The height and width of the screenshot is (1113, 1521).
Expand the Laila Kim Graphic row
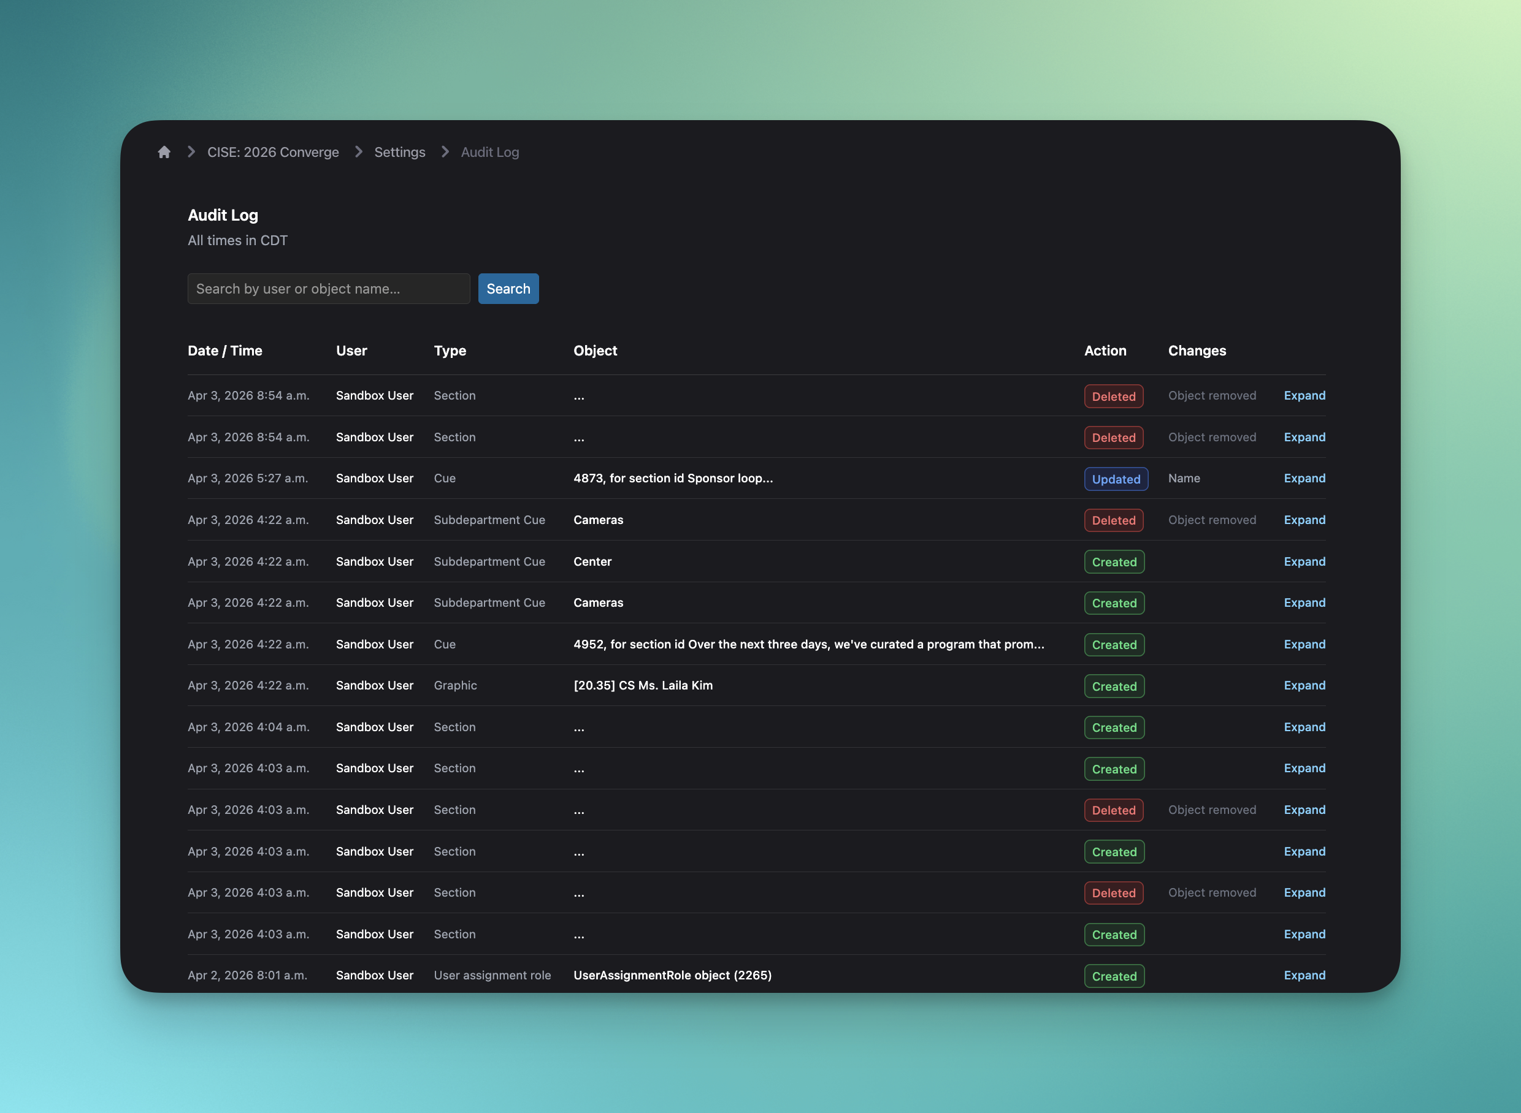tap(1304, 685)
